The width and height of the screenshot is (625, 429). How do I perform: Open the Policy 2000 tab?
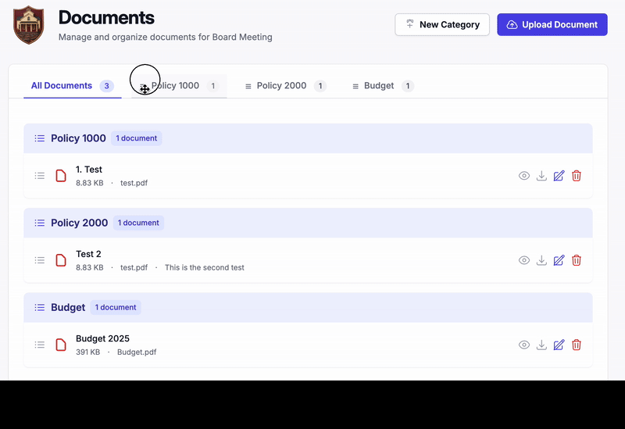point(286,86)
